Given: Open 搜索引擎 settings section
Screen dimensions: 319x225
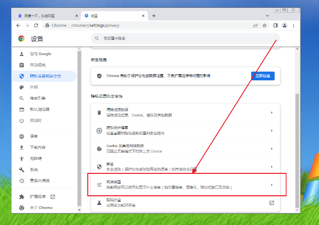Looking at the screenshot, I should [44, 98].
